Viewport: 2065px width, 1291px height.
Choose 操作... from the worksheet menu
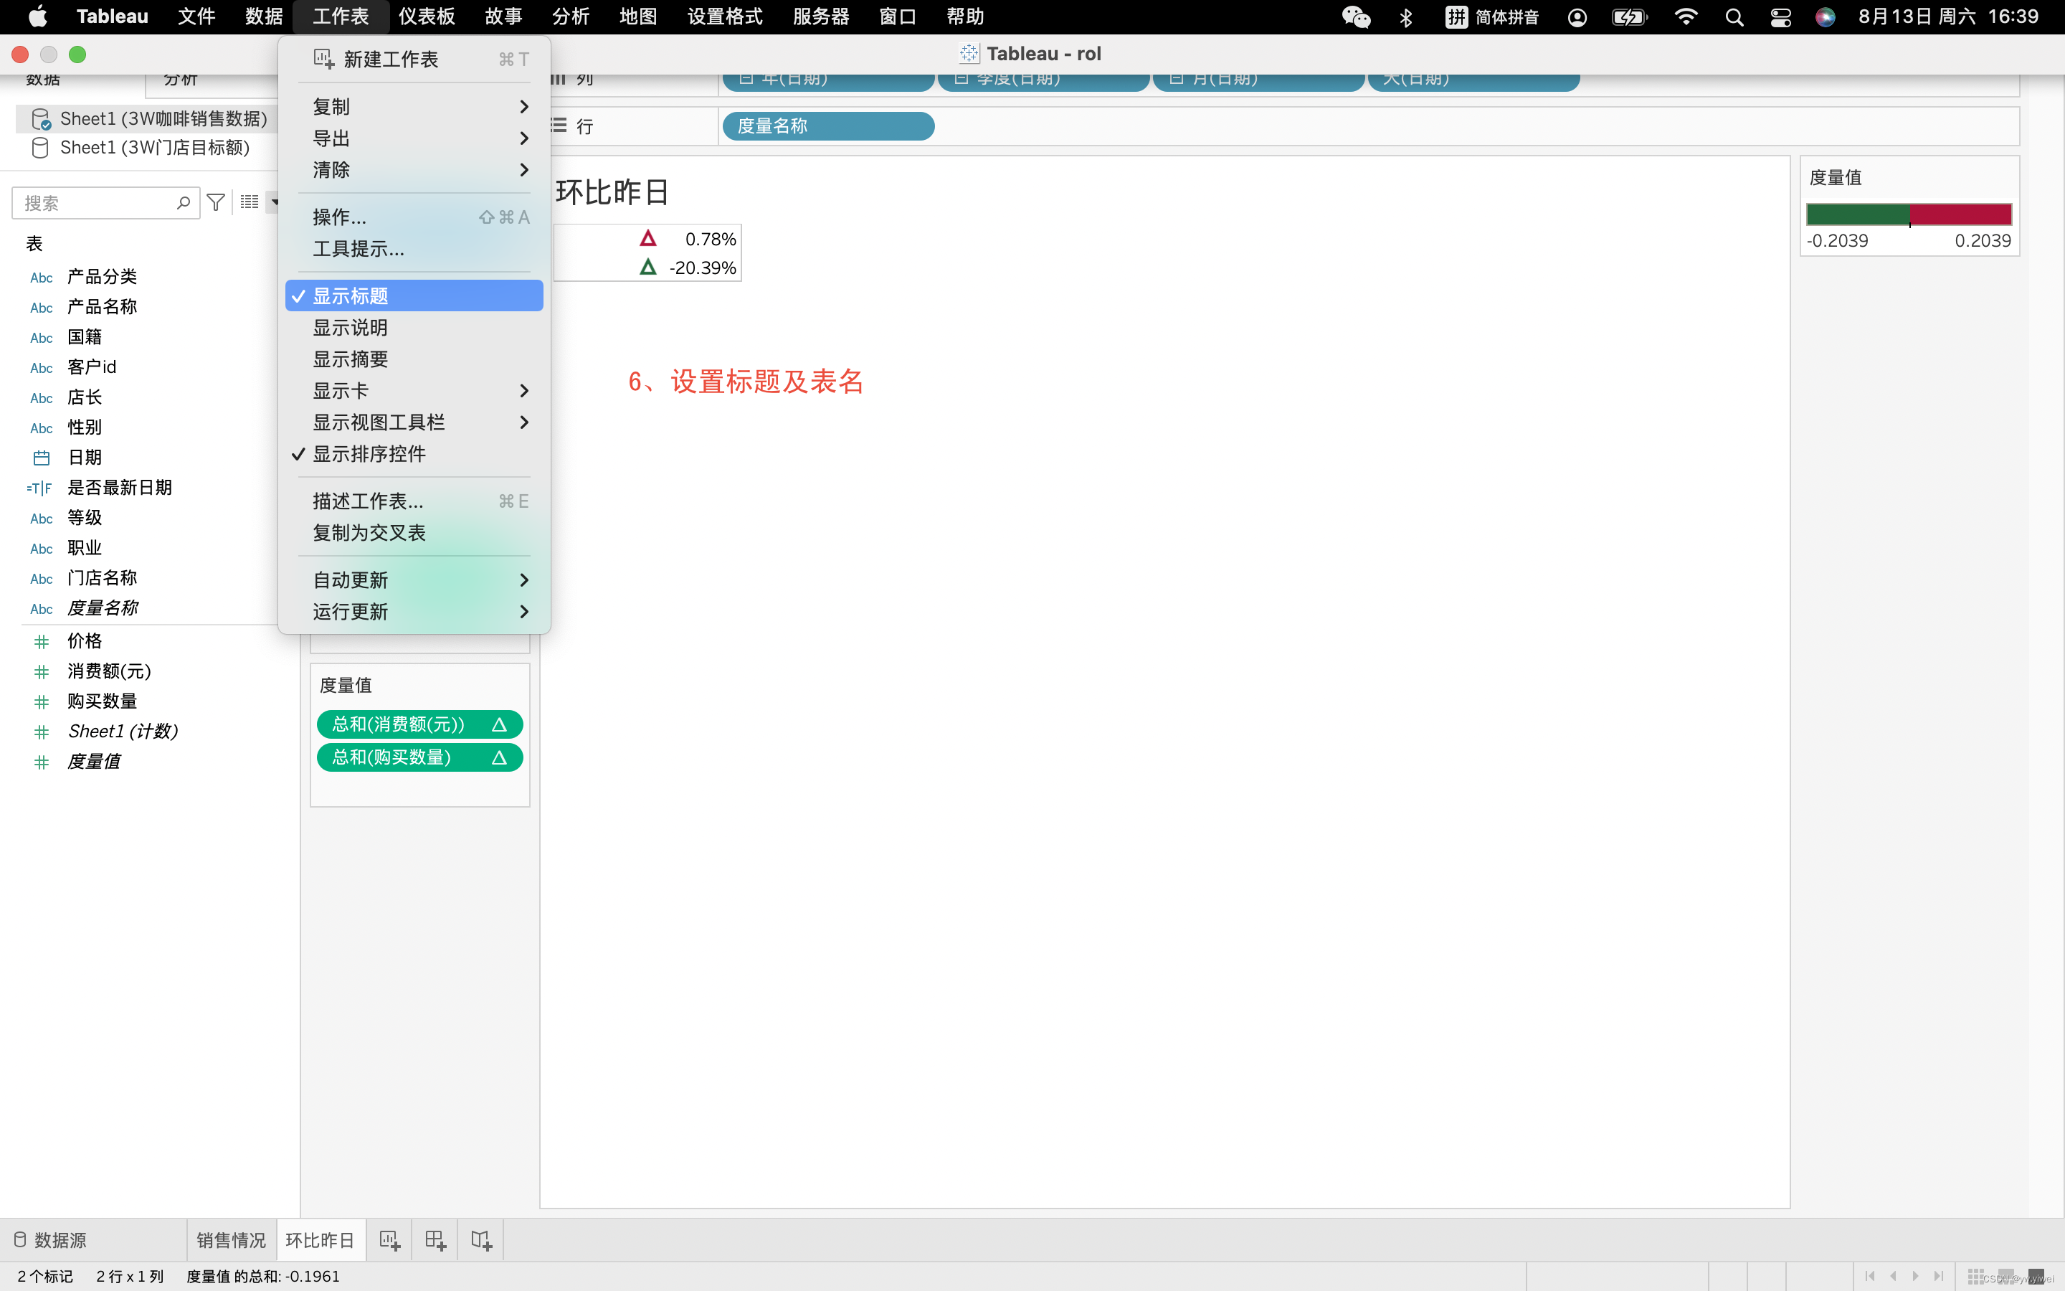point(414,217)
